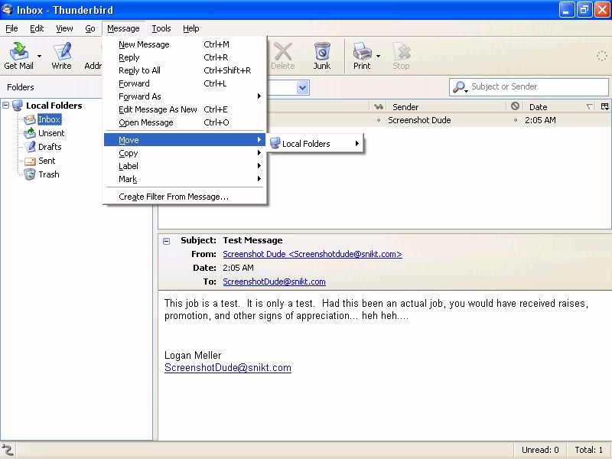612x459 pixels.
Task: Click the online/offline status bar icon
Action: coord(7,450)
